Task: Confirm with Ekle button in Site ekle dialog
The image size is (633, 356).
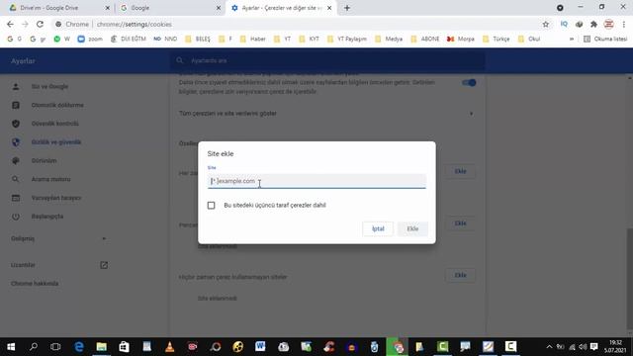Action: [412, 228]
